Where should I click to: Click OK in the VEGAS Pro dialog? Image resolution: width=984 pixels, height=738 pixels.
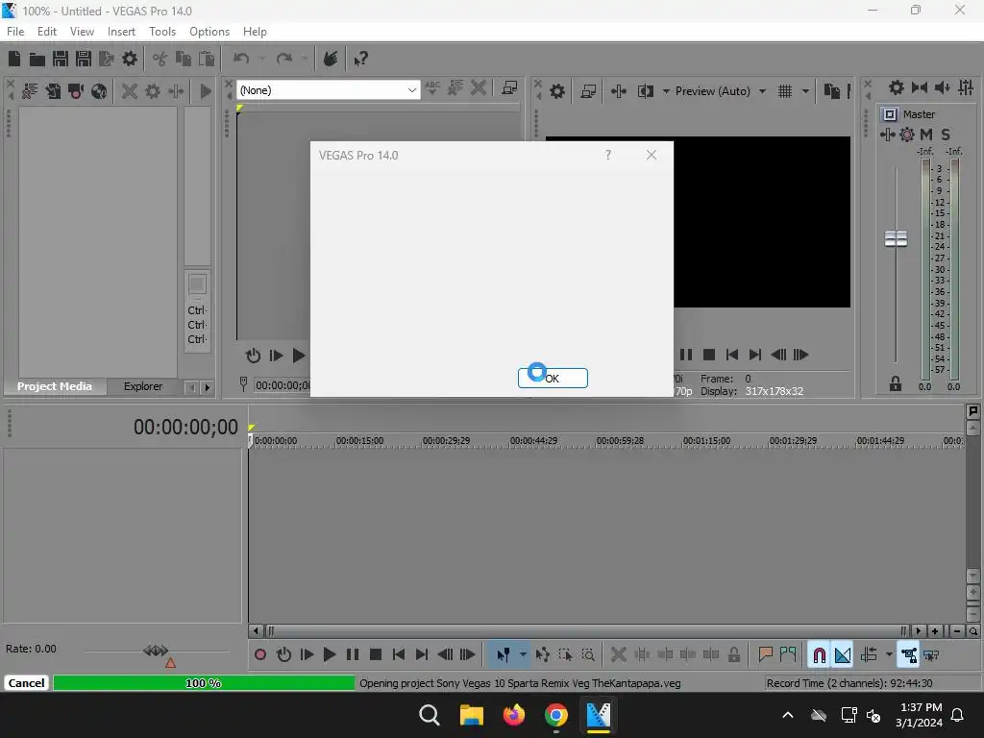(x=553, y=378)
